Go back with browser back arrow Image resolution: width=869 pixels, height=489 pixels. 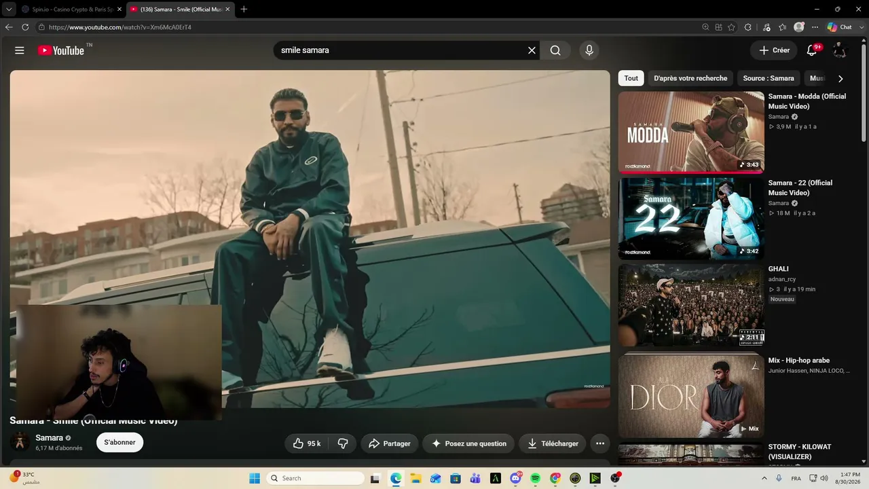9,27
